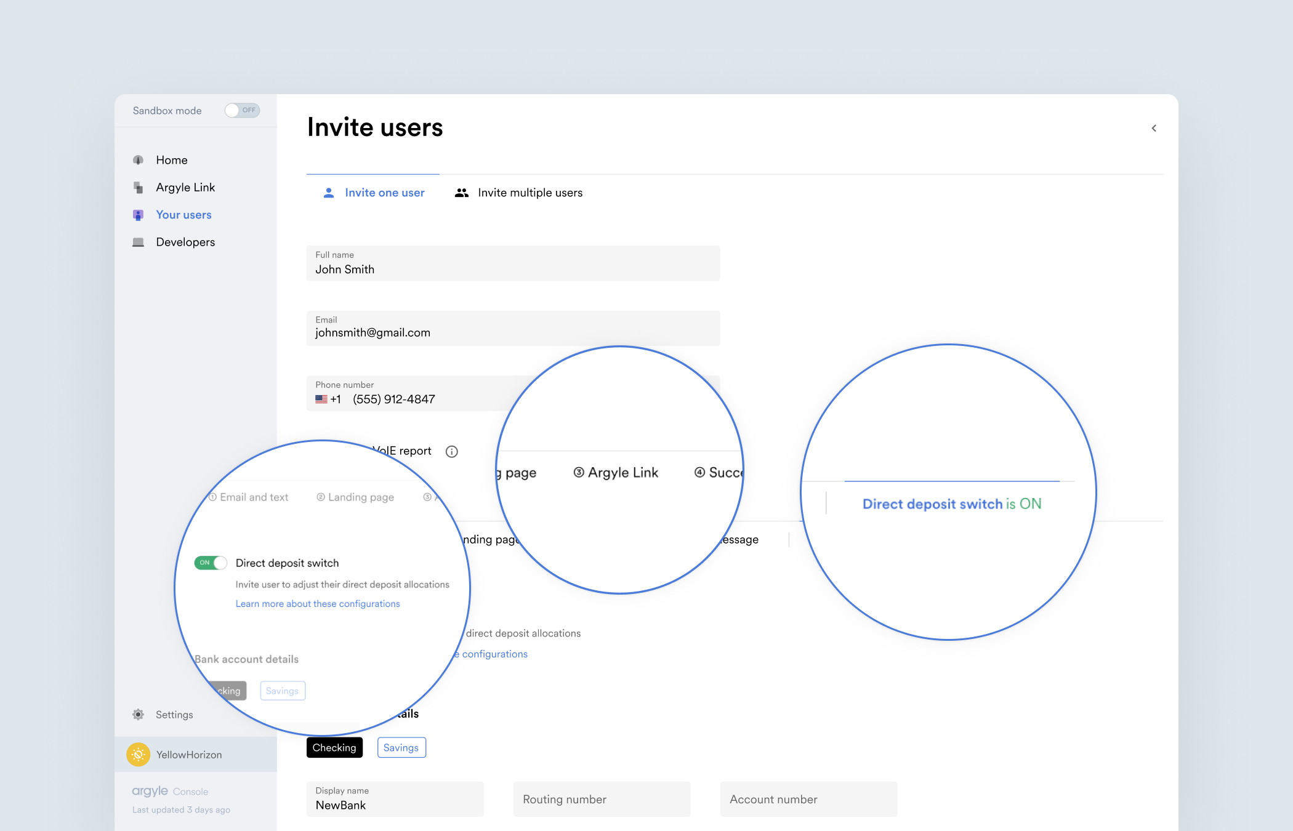Click the Account number input field
The width and height of the screenshot is (1293, 831).
(x=808, y=799)
